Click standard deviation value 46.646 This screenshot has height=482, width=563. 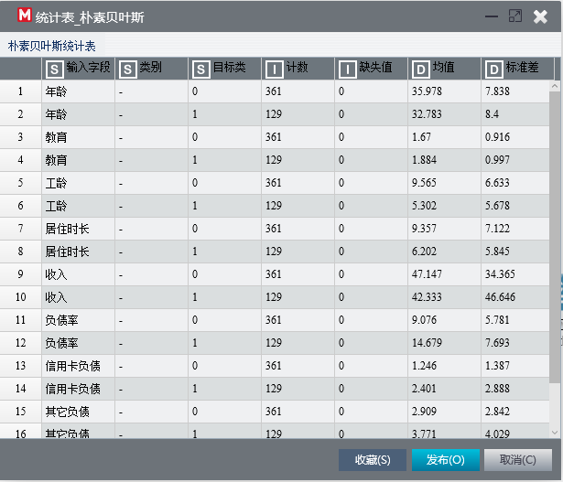click(500, 297)
